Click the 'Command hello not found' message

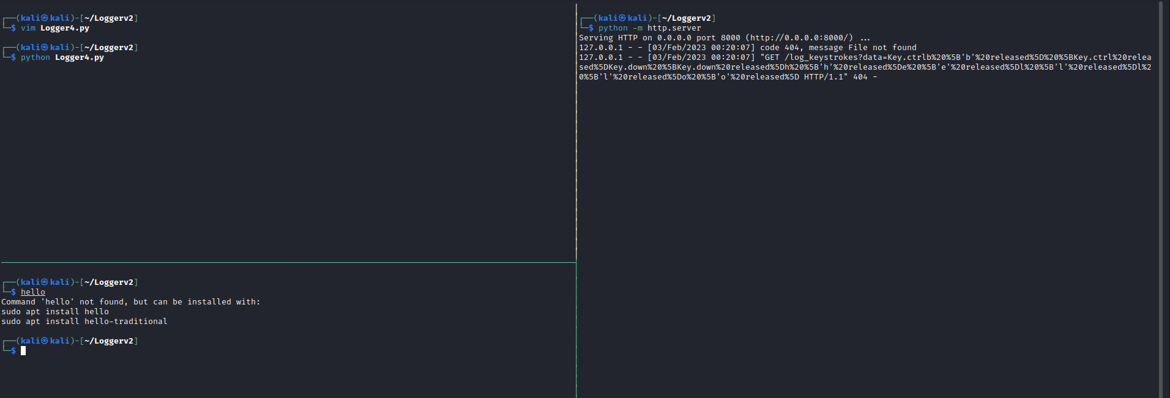tap(130, 302)
